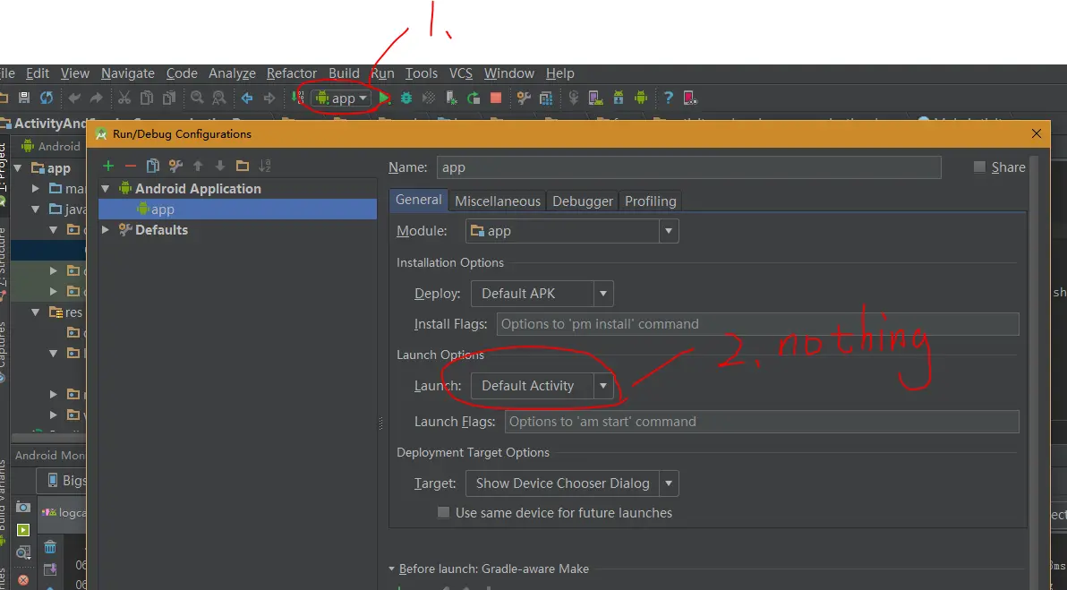Copy configuration icon in dialog
The width and height of the screenshot is (1067, 590).
click(x=153, y=166)
